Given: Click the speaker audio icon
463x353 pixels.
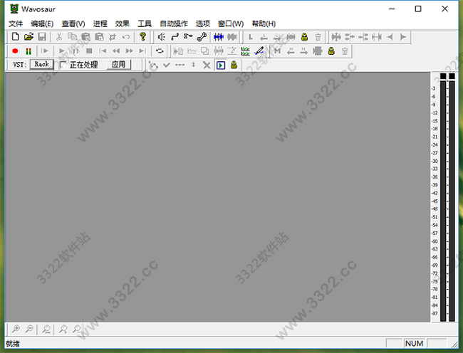Looking at the screenshot, I should tap(161, 37).
